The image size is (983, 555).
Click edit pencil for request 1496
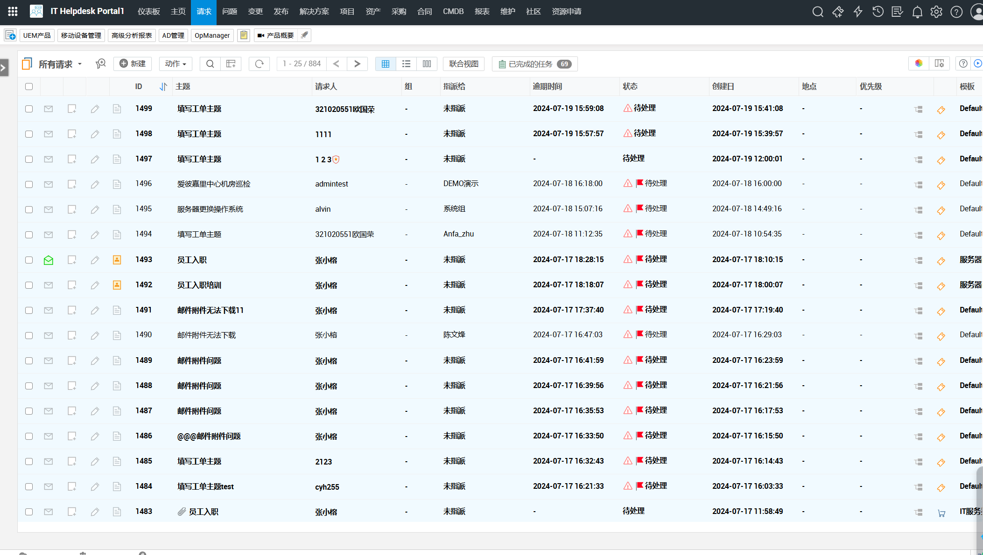click(95, 184)
